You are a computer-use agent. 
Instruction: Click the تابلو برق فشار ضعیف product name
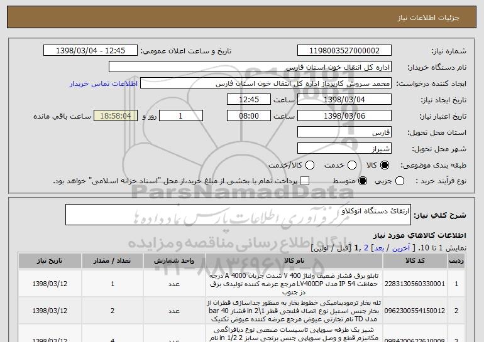[294, 284]
